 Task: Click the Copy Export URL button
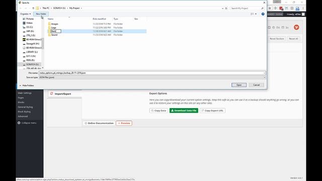212,111
